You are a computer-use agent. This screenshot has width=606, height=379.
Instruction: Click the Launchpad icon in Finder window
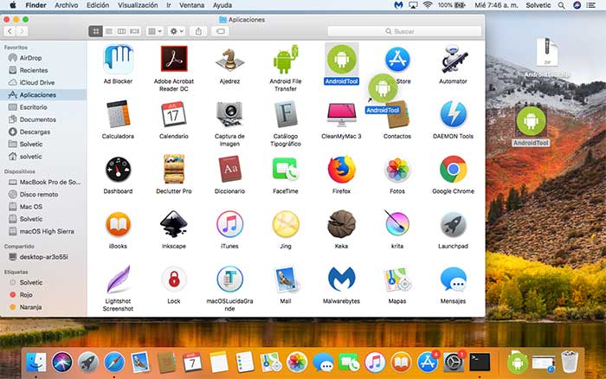click(453, 224)
